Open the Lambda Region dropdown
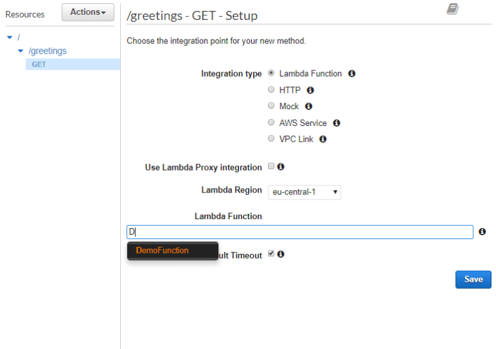This screenshot has height=349, width=496. pos(304,192)
